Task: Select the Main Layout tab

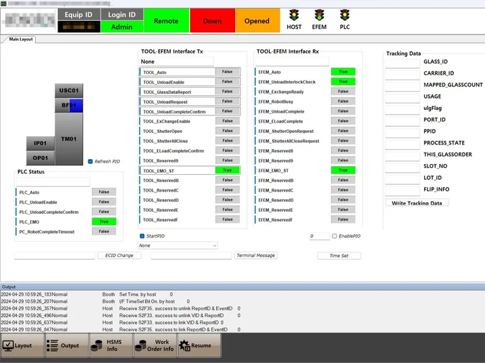Action: pyautogui.click(x=20, y=39)
